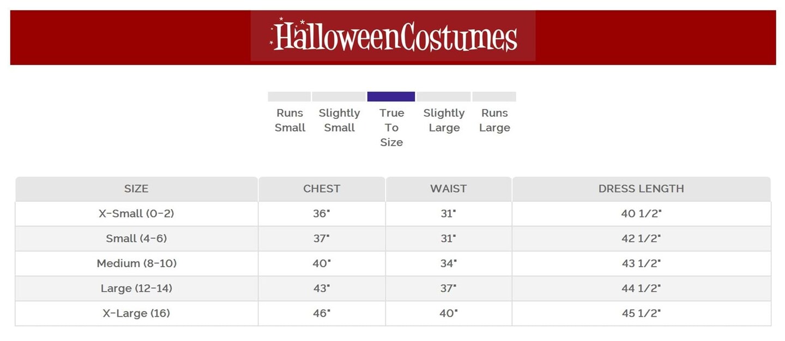Click the X-Large (16) size label

(136, 313)
